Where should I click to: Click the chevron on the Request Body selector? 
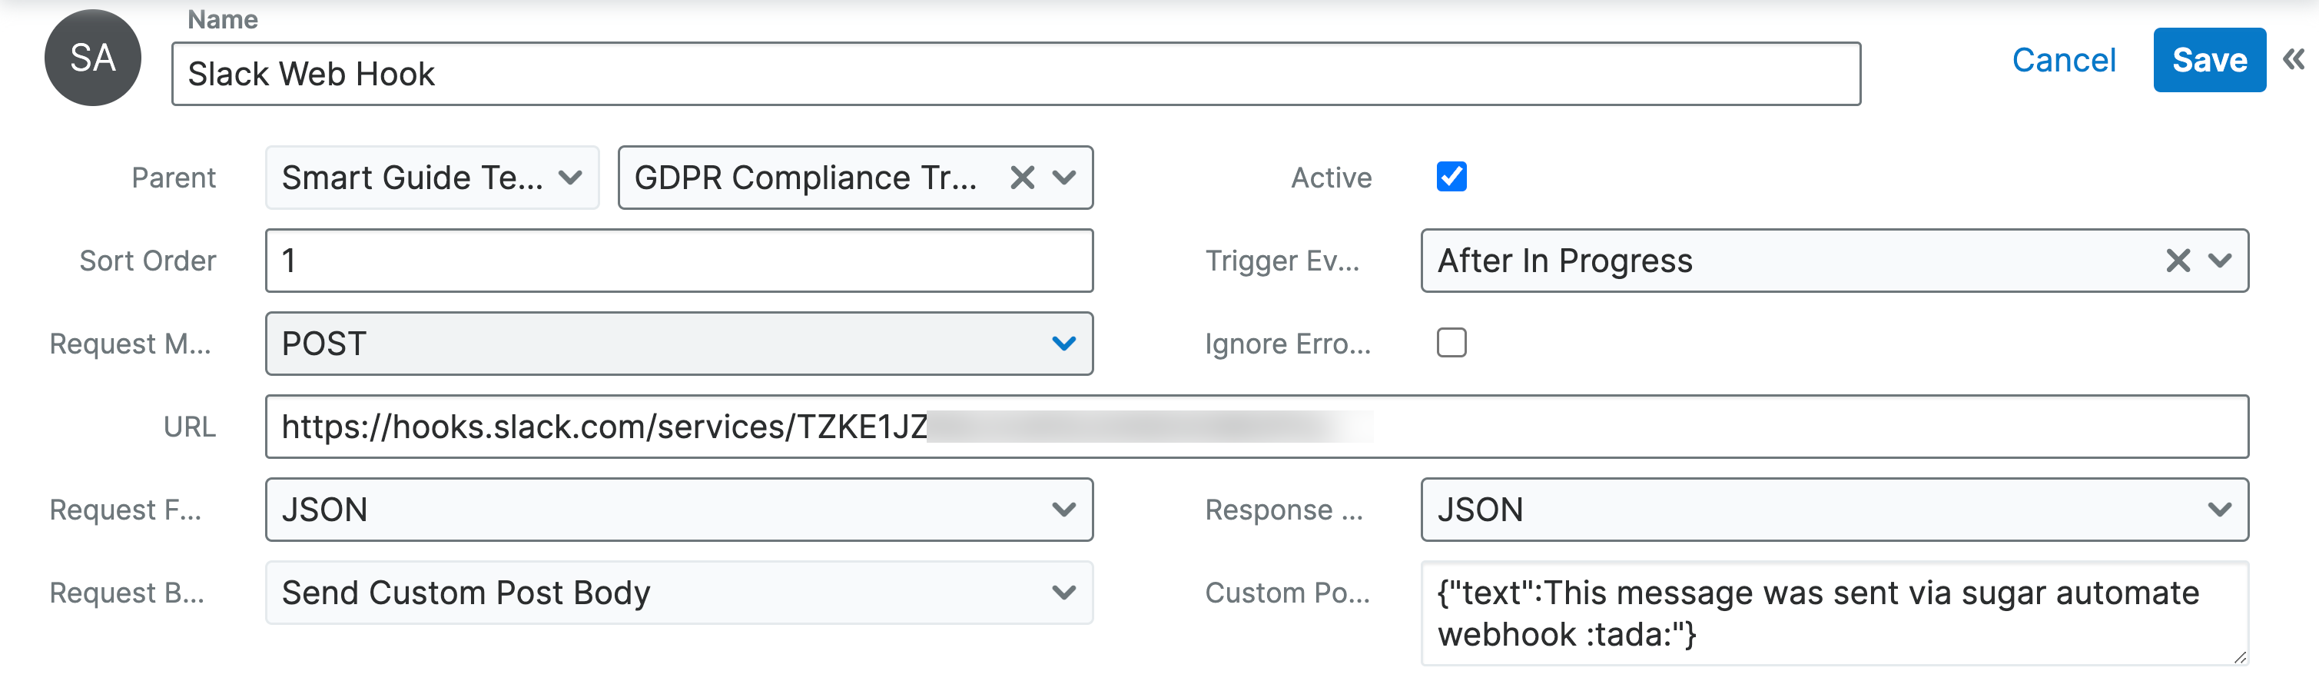pyautogui.click(x=1066, y=592)
